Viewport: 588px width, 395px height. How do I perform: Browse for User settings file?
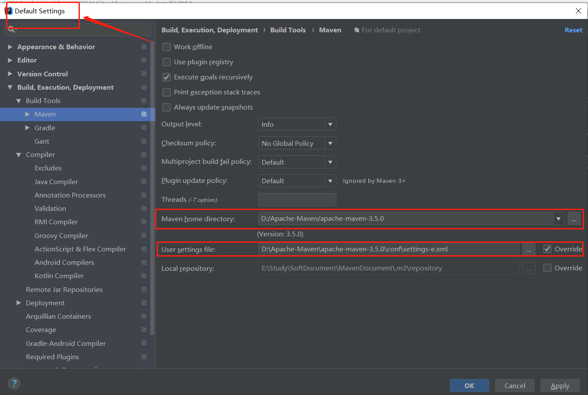tap(528, 249)
